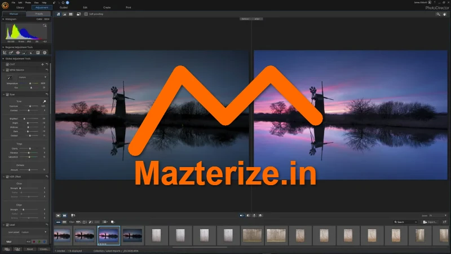Select the radial filter tool

click(45, 52)
